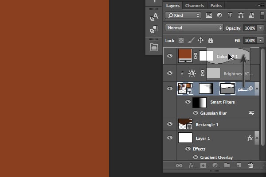Image resolution: width=266 pixels, height=177 pixels.
Task: Filter layers by shape layer icon
Action: click(x=241, y=15)
